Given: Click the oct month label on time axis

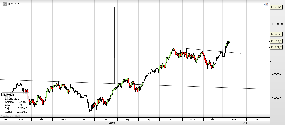Looking at the screenshot, I should coord(171,119).
